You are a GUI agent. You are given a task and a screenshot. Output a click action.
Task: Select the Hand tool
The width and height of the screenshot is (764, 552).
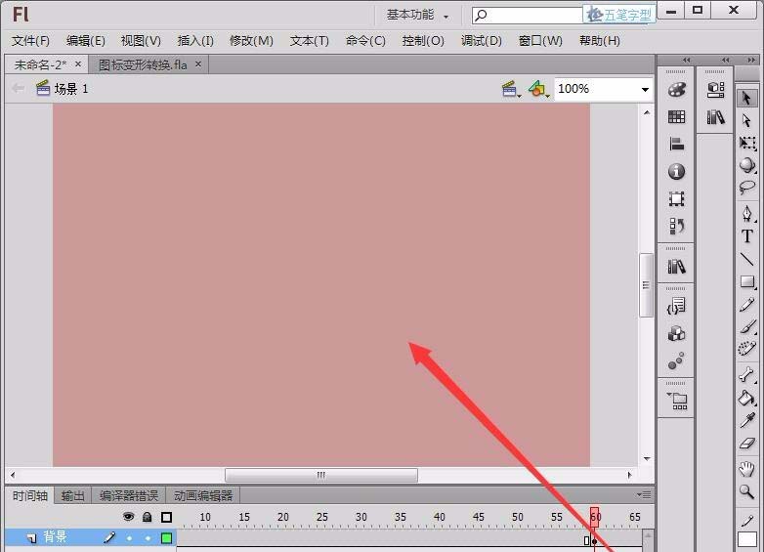747,469
